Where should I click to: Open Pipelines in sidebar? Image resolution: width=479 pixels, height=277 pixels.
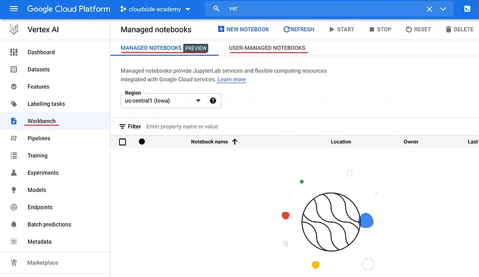click(39, 138)
